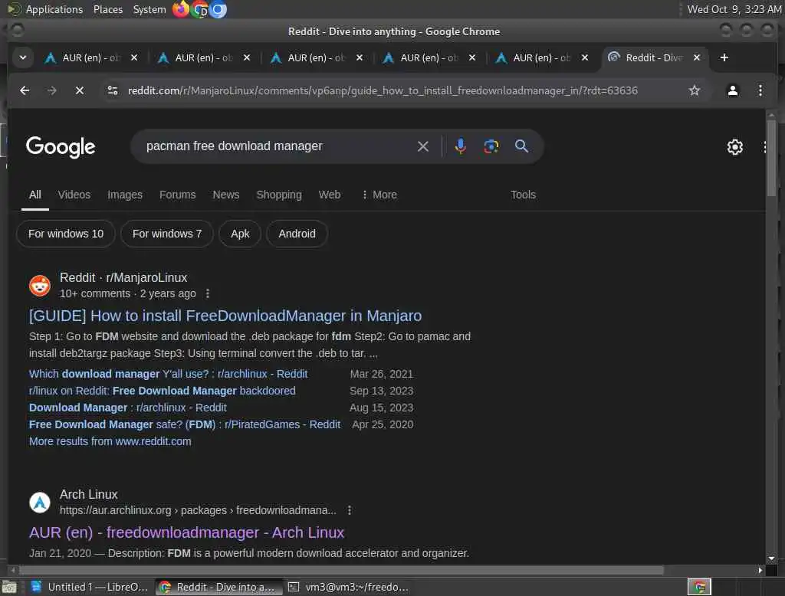This screenshot has width=785, height=596.
Task: Select the All search tab
Action: pos(35,195)
